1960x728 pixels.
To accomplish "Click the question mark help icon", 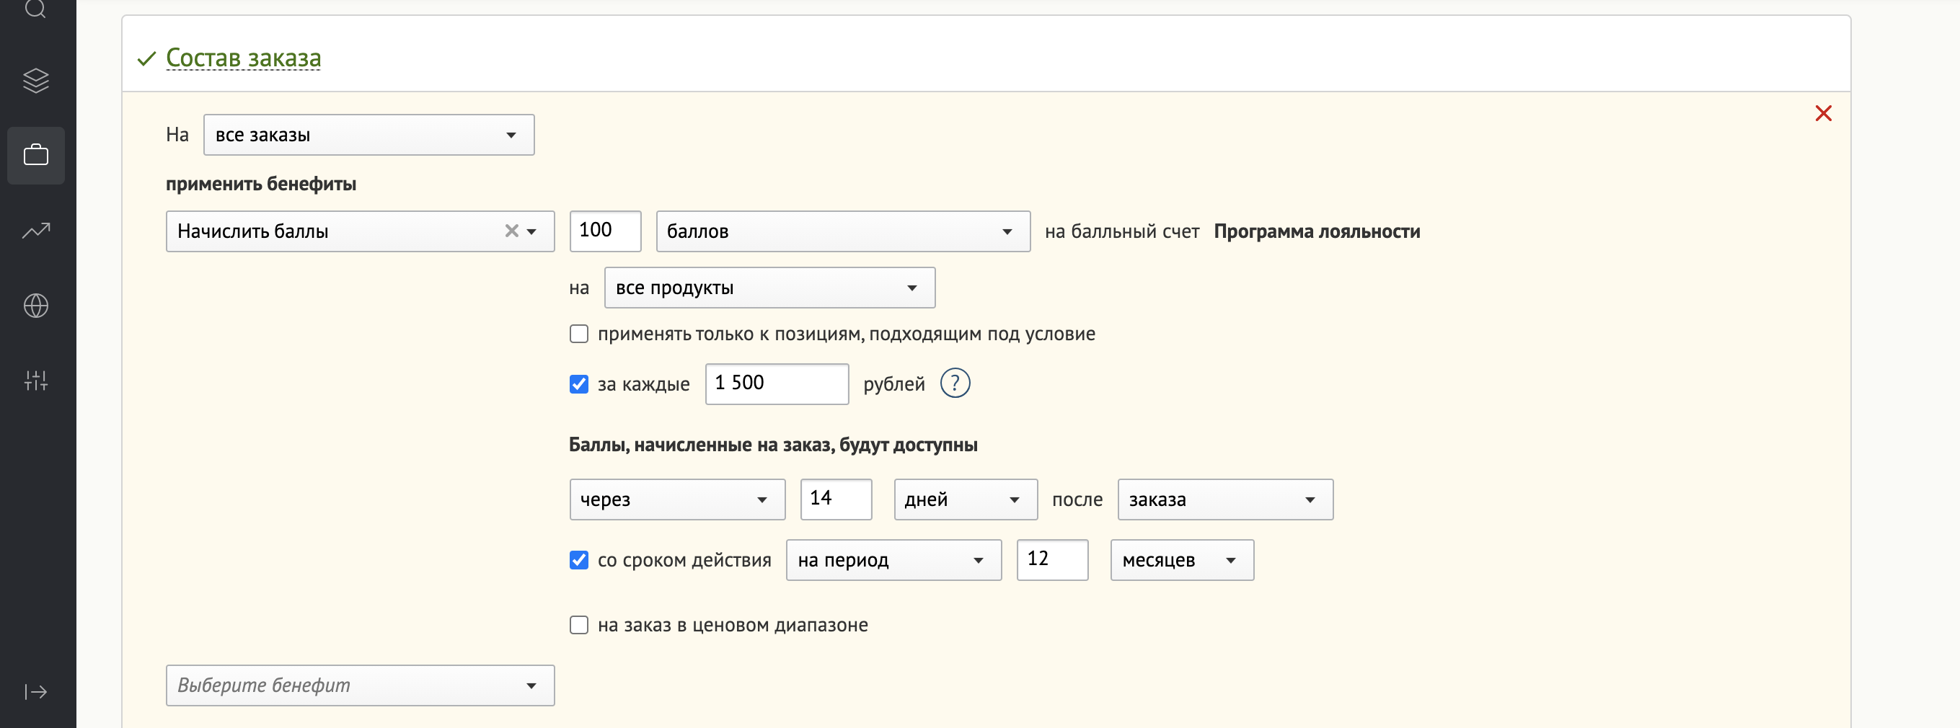I will pos(955,383).
